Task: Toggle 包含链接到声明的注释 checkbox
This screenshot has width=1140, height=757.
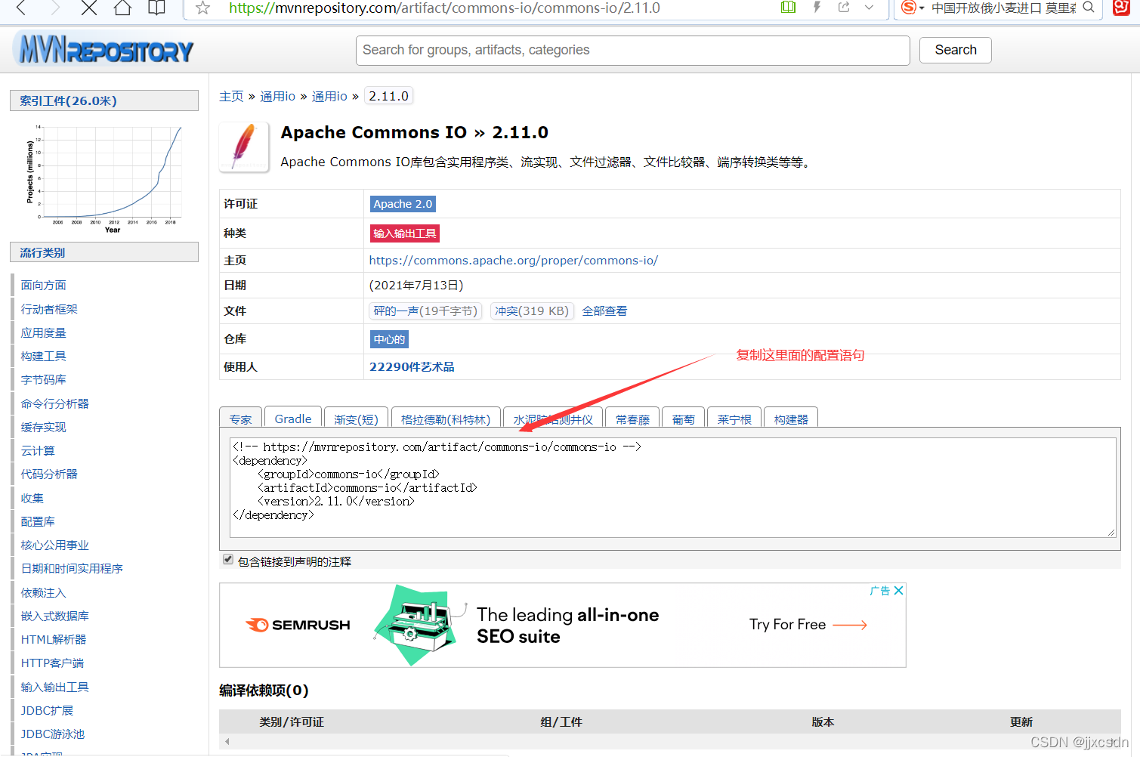Action: tap(228, 560)
